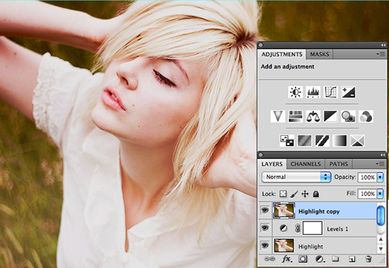The width and height of the screenshot is (389, 268).
Task: Add an Invert adjustment
Action: coord(286,141)
